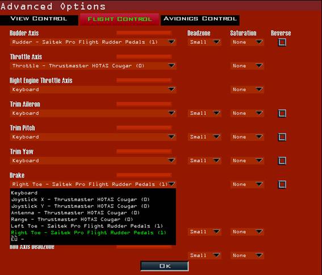Open the Trim Aileron Deadzone dropdown
322x275 pixels.
coord(204,113)
